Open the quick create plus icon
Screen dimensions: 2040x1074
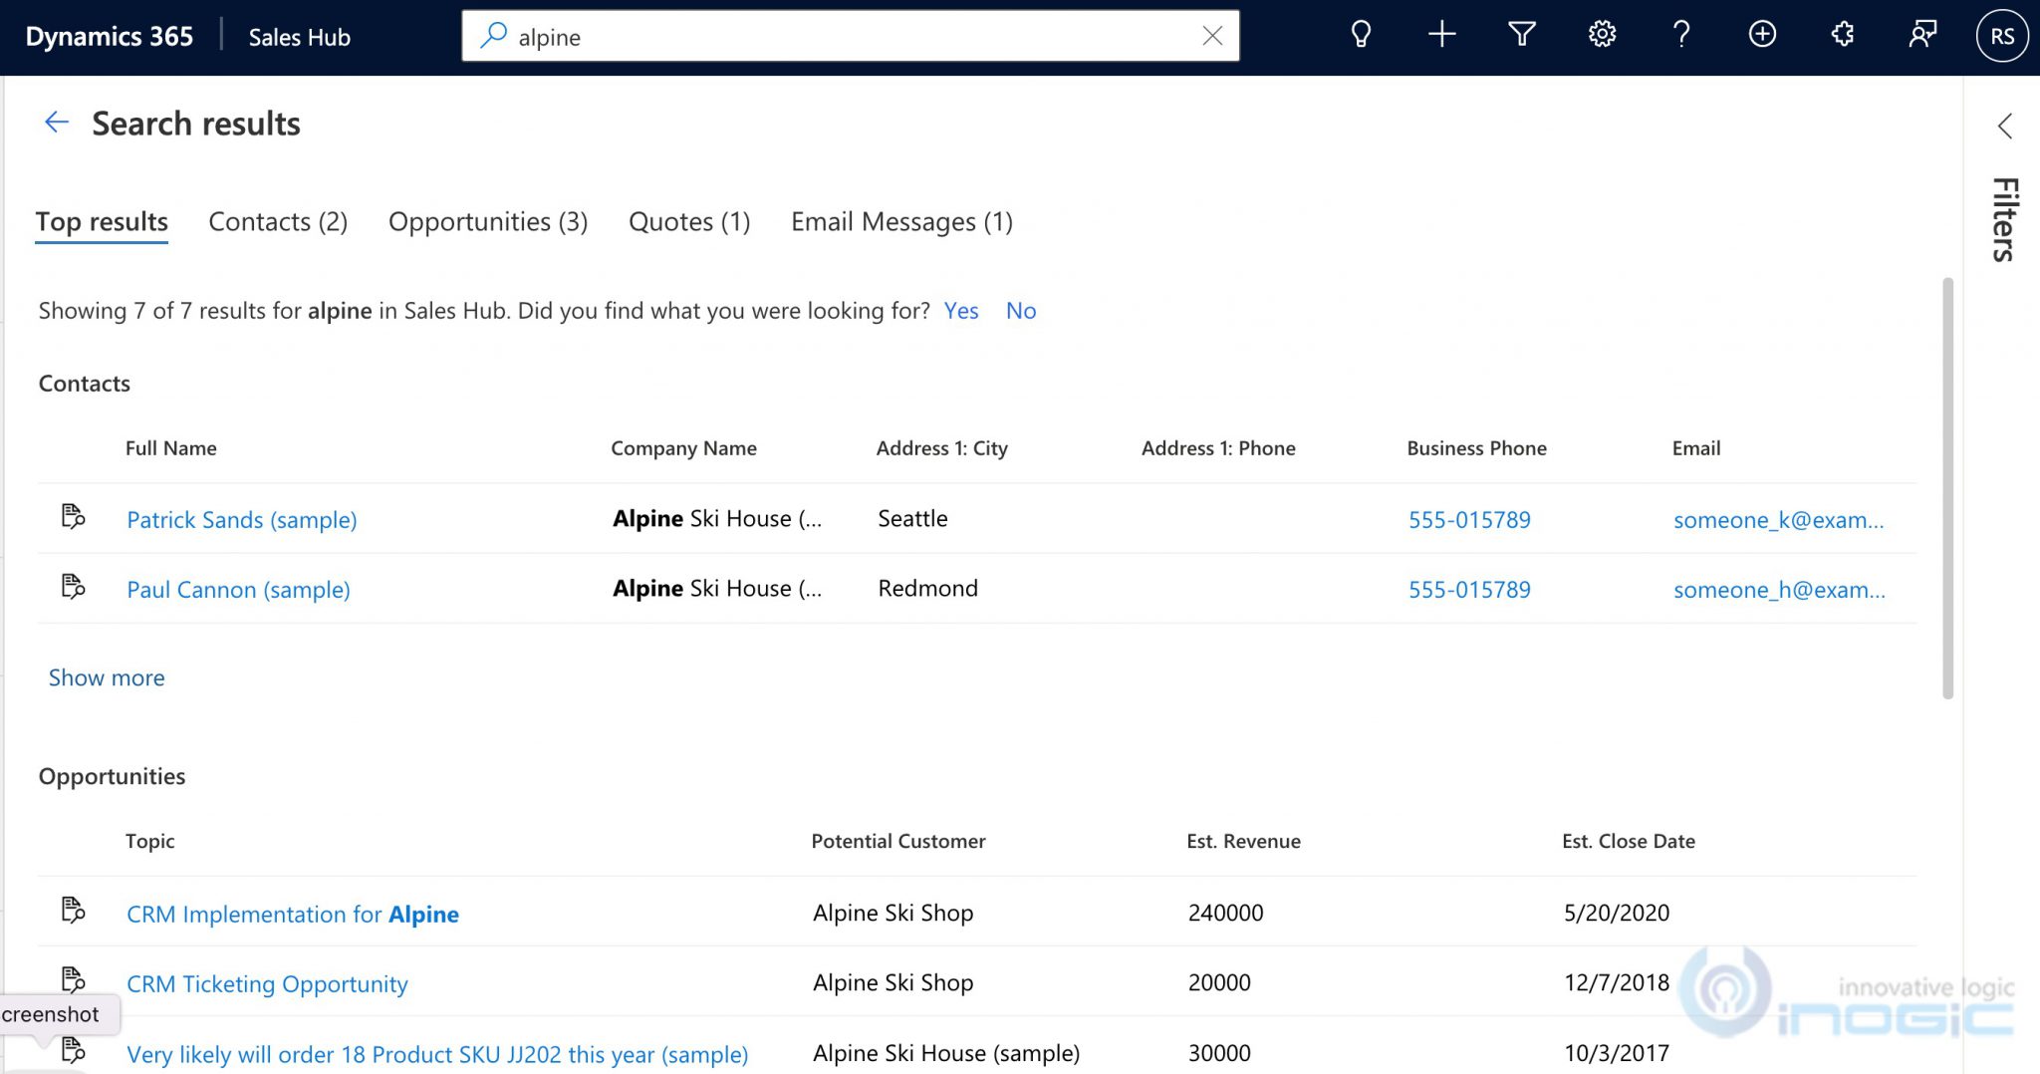pyautogui.click(x=1440, y=34)
